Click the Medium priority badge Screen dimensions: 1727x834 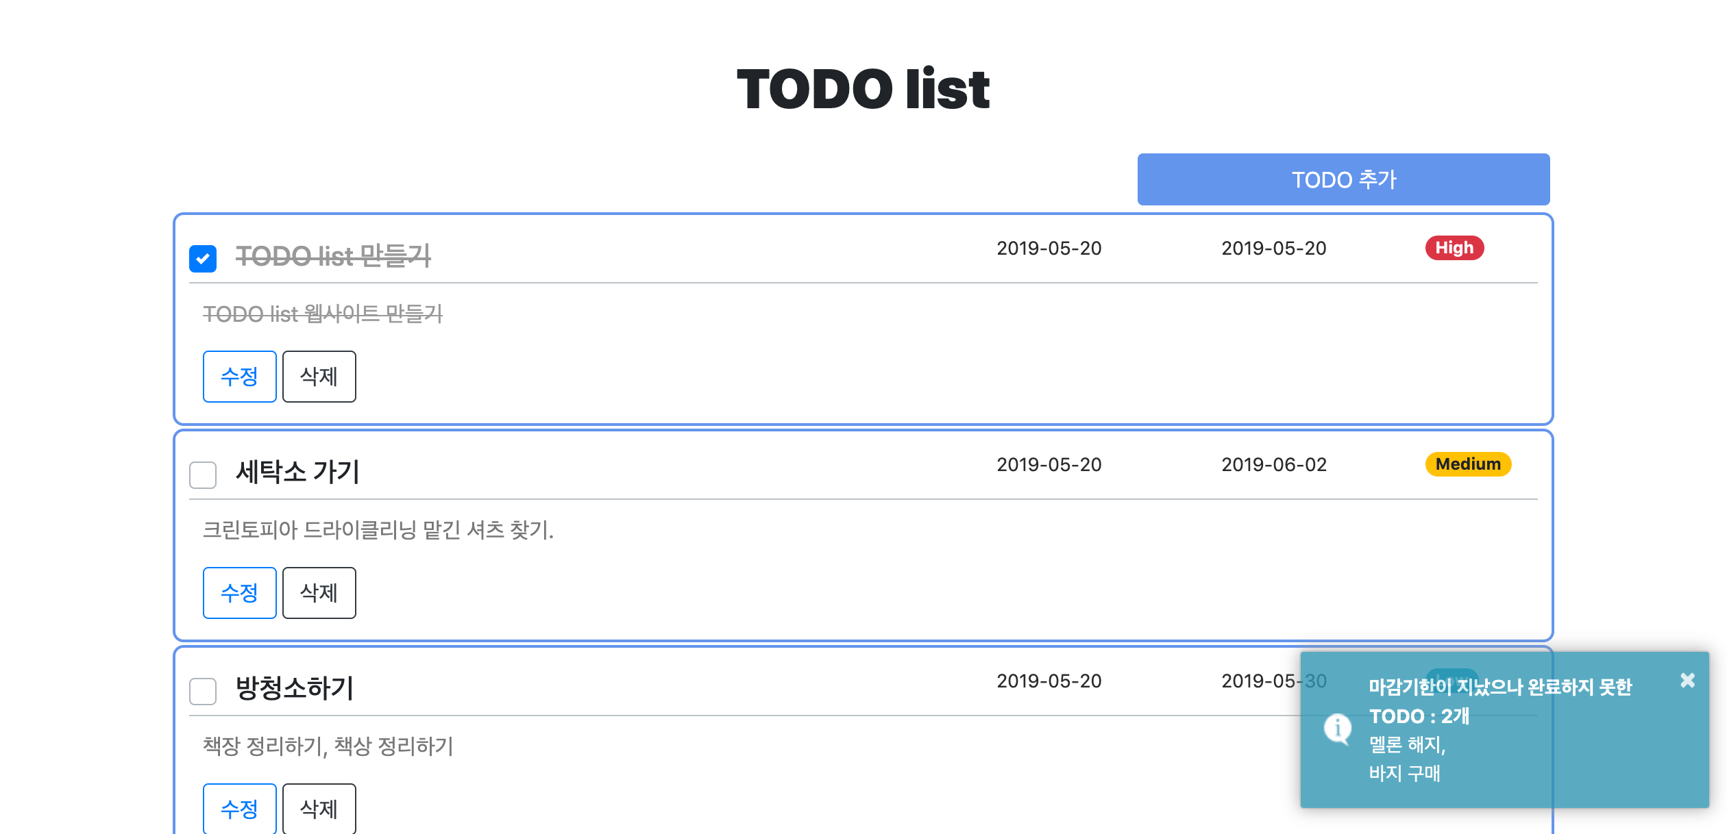[1469, 464]
